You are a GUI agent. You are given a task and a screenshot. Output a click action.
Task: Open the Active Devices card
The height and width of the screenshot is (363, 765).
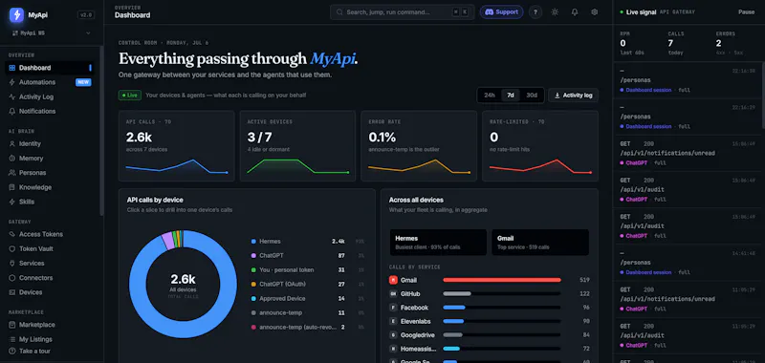pyautogui.click(x=297, y=146)
